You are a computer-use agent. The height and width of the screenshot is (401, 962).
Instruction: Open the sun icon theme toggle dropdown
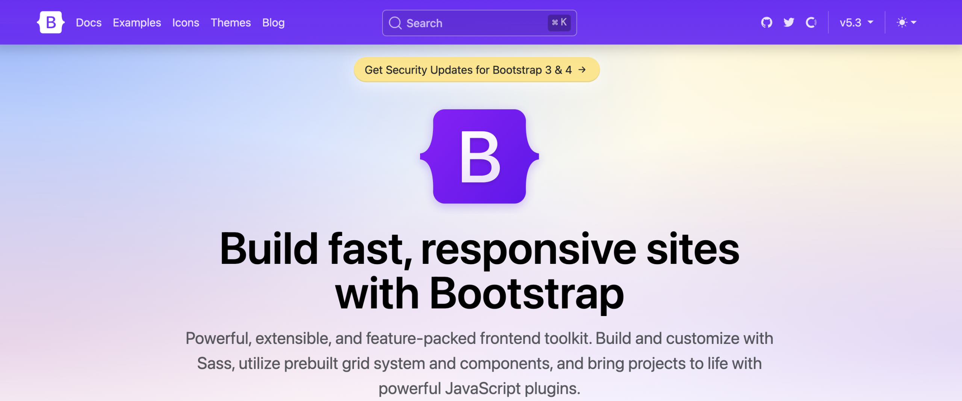[906, 23]
